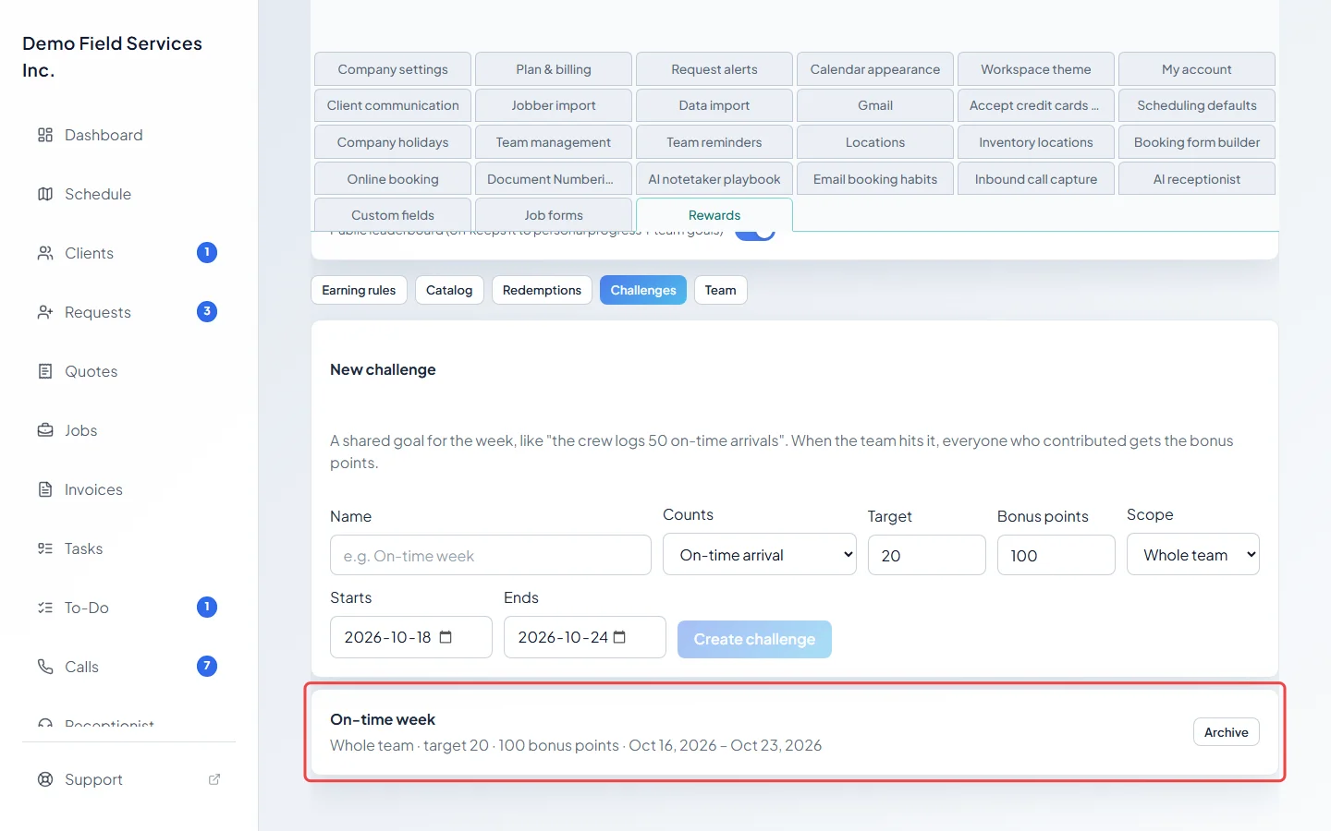Click the Requests add-person icon
This screenshot has height=831, width=1331.
[x=45, y=312]
